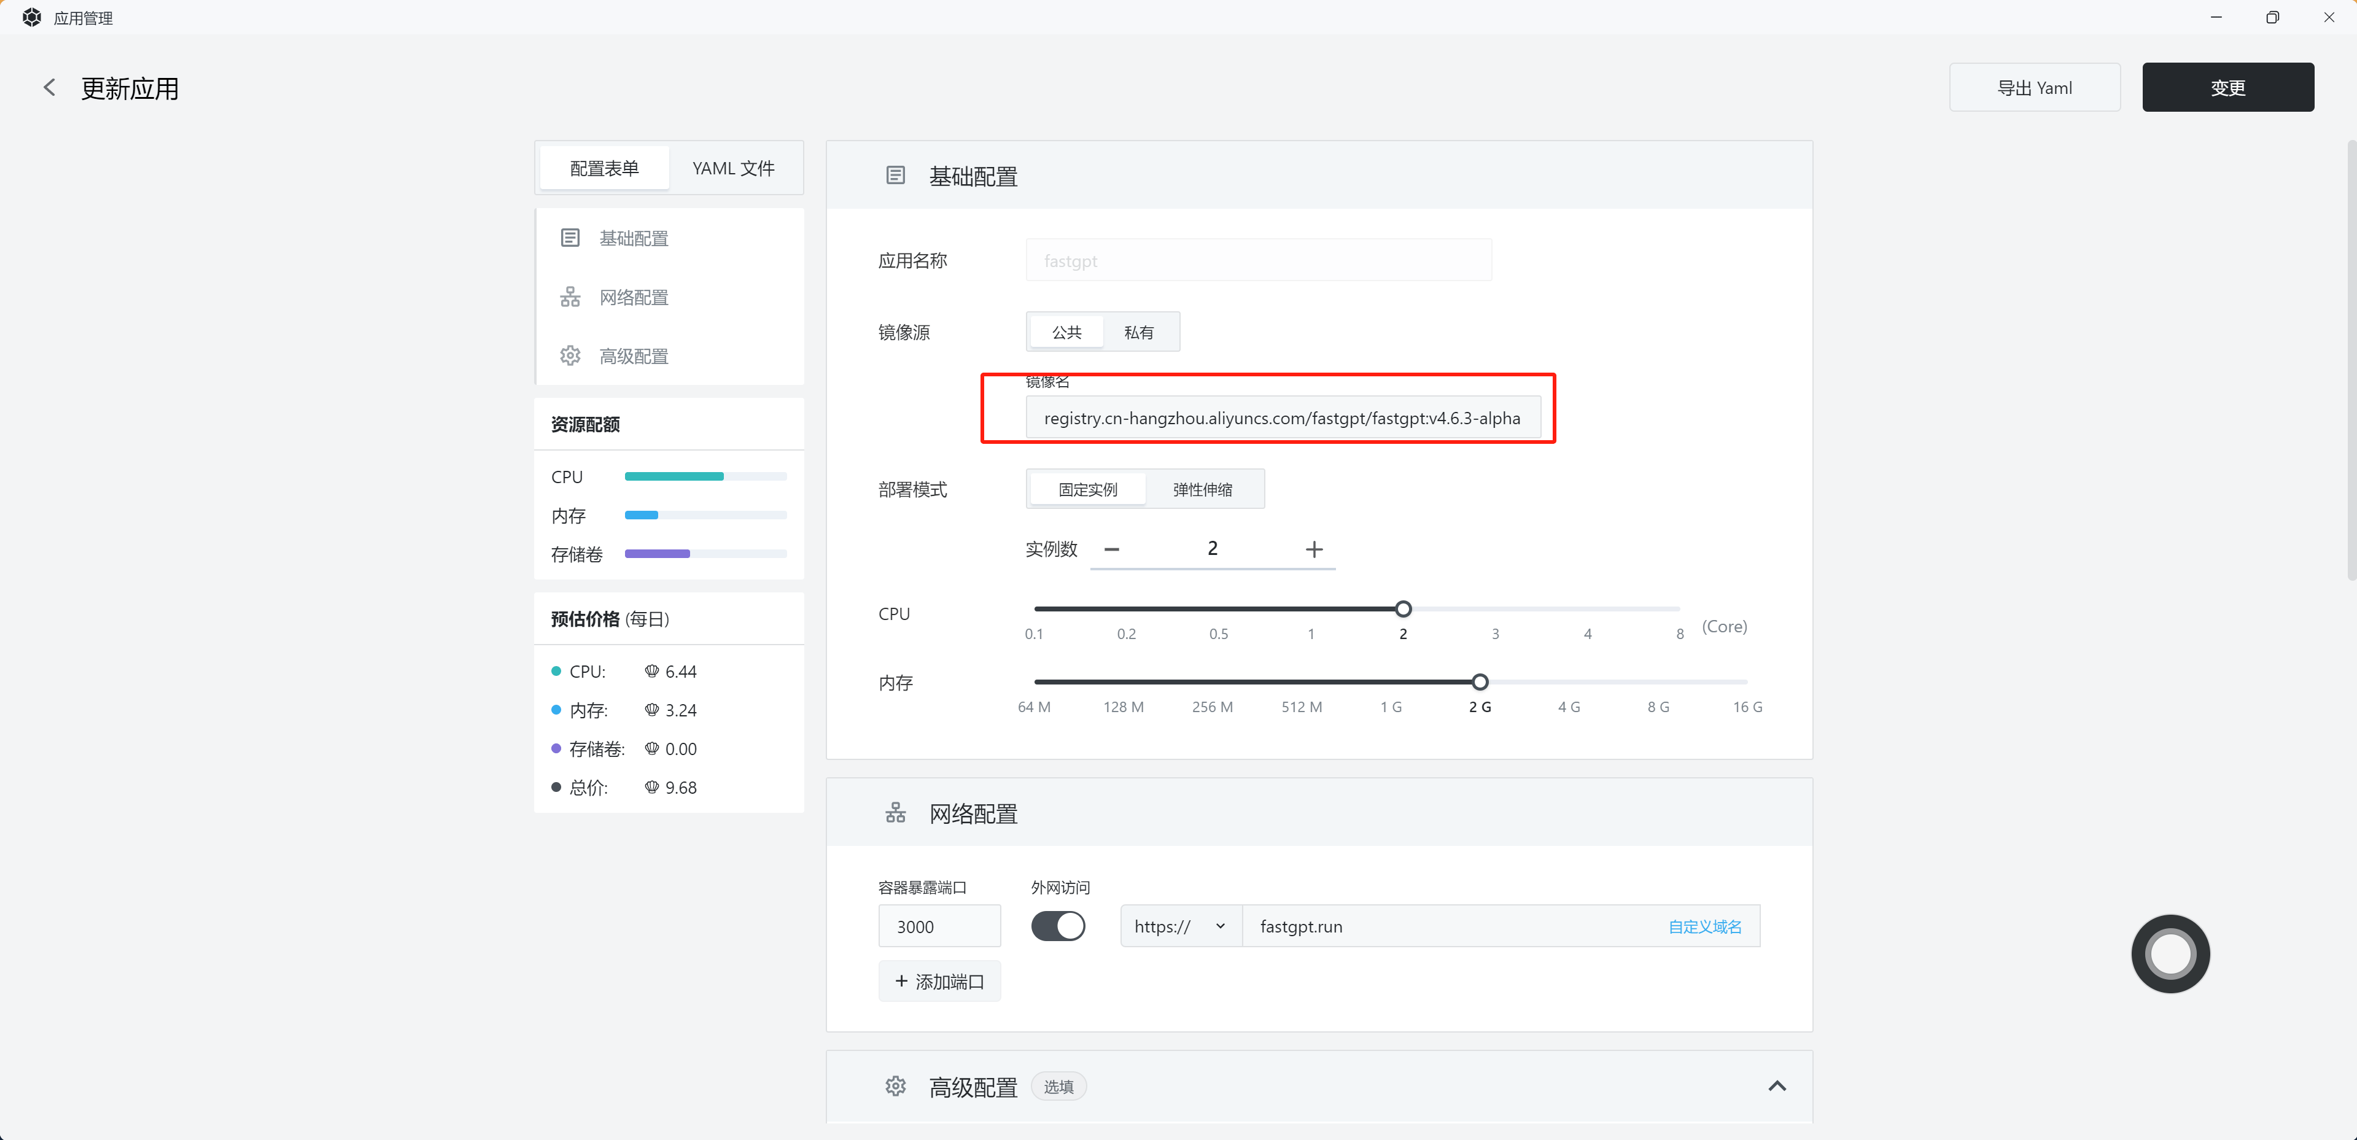Open the https:// protocol dropdown
Image resolution: width=2357 pixels, height=1140 pixels.
pyautogui.click(x=1179, y=926)
